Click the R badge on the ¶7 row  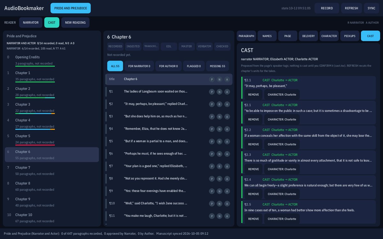click(x=219, y=166)
